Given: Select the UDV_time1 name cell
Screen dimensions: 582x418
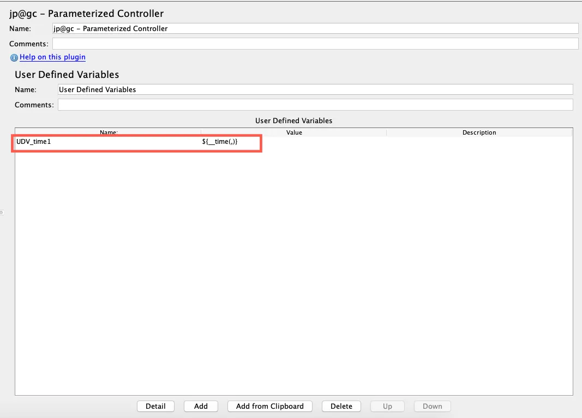Looking at the screenshot, I should pyautogui.click(x=108, y=142).
